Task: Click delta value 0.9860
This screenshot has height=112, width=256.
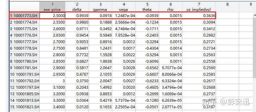Action: coord(77,22)
